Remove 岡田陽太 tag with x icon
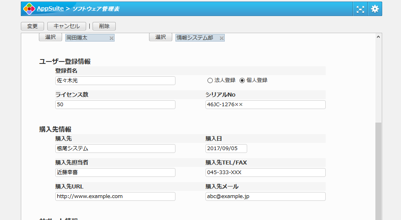The width and height of the screenshot is (401, 220). [111, 38]
